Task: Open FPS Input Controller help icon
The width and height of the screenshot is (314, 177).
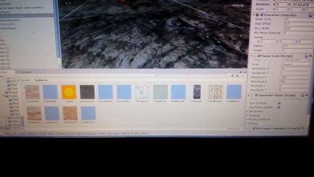Action: click(299, 128)
